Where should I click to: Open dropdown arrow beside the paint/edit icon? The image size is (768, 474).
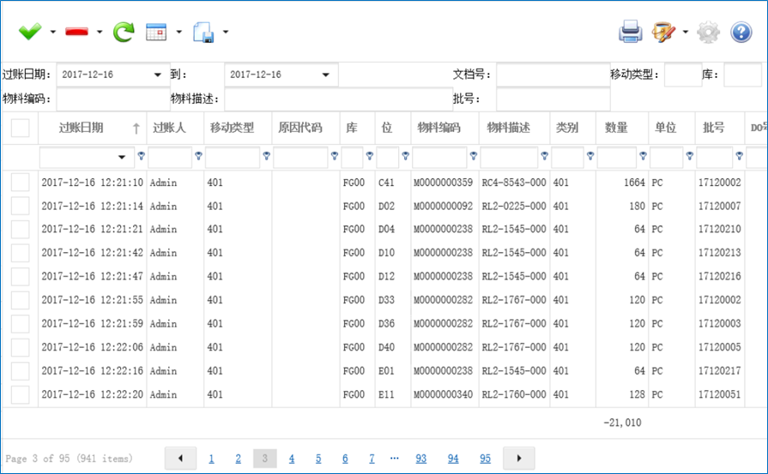coord(685,33)
